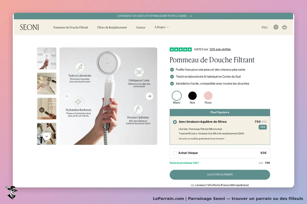Open the Pommeau de Douche Filtrant menu item
This screenshot has width=307, height=204.
coord(71,27)
